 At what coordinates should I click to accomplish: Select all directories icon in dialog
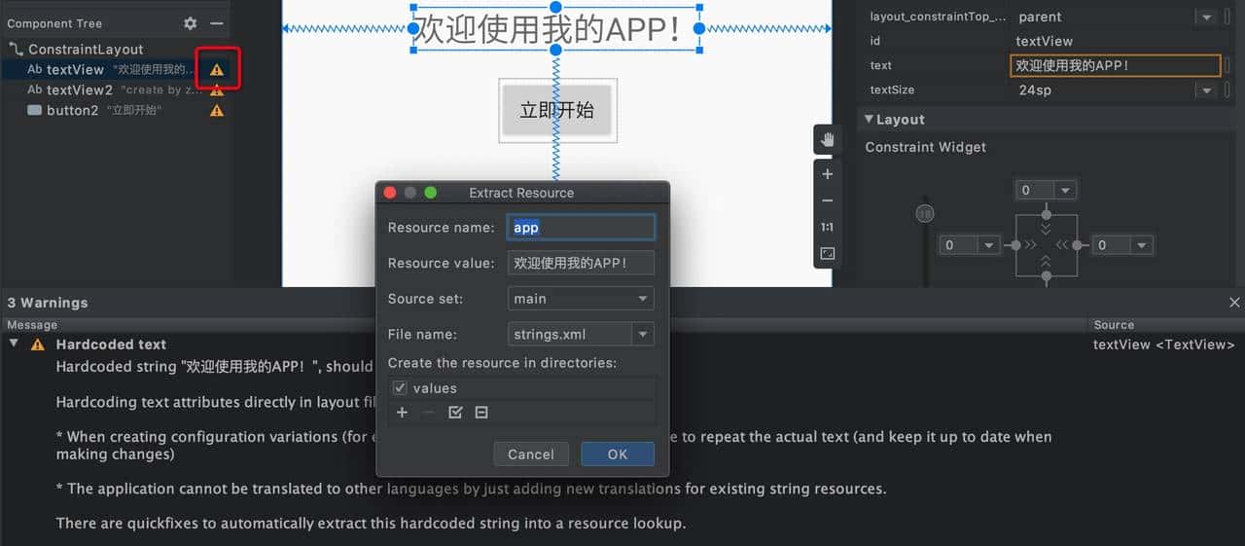(454, 413)
